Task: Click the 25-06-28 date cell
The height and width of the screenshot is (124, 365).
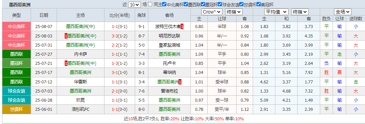Action: click(x=44, y=100)
